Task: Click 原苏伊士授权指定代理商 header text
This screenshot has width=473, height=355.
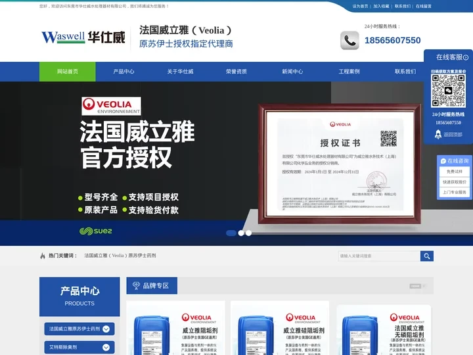Action: point(186,44)
